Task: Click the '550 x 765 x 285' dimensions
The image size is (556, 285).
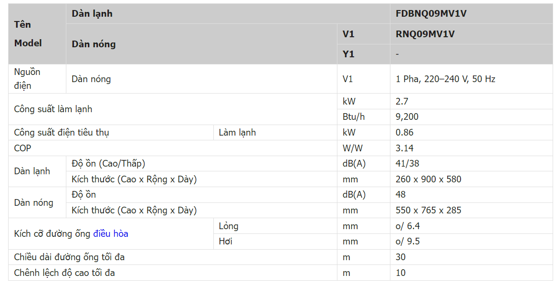Action: [428, 211]
